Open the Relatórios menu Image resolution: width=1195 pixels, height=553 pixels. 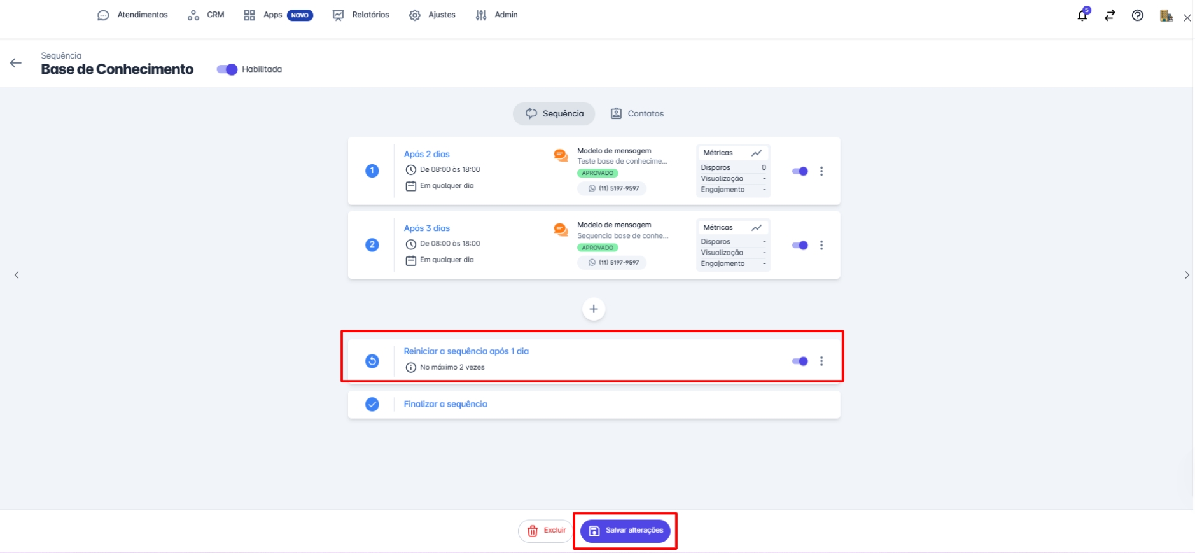361,15
